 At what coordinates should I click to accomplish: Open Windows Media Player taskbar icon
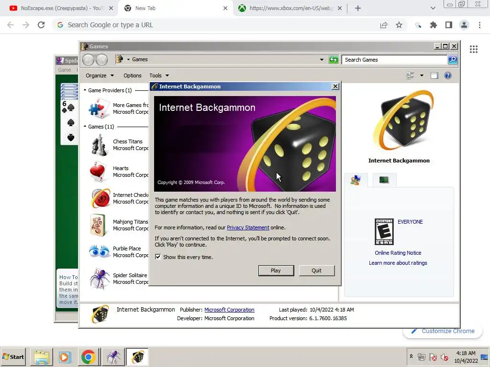[x=65, y=357]
